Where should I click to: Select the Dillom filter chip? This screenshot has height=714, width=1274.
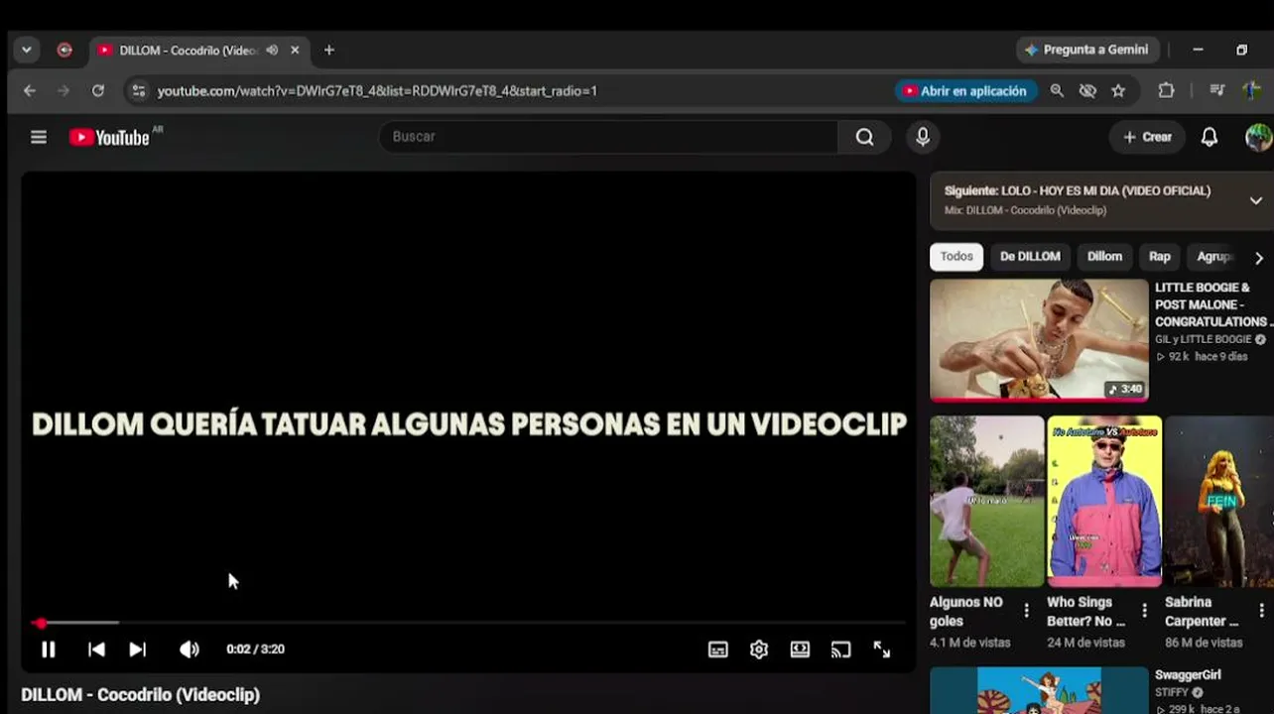(x=1104, y=257)
